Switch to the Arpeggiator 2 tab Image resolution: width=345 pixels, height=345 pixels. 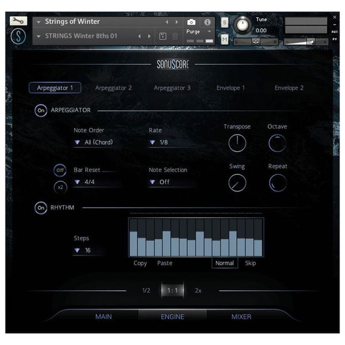coord(113,88)
